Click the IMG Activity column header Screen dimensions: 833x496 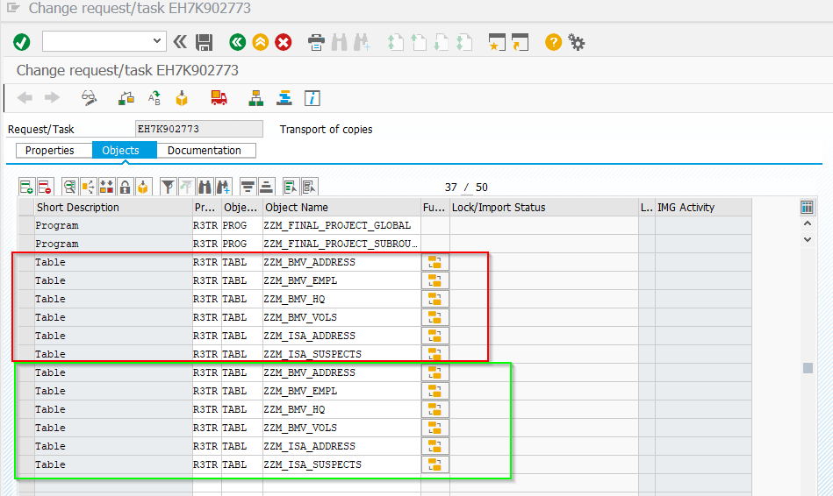click(x=703, y=208)
